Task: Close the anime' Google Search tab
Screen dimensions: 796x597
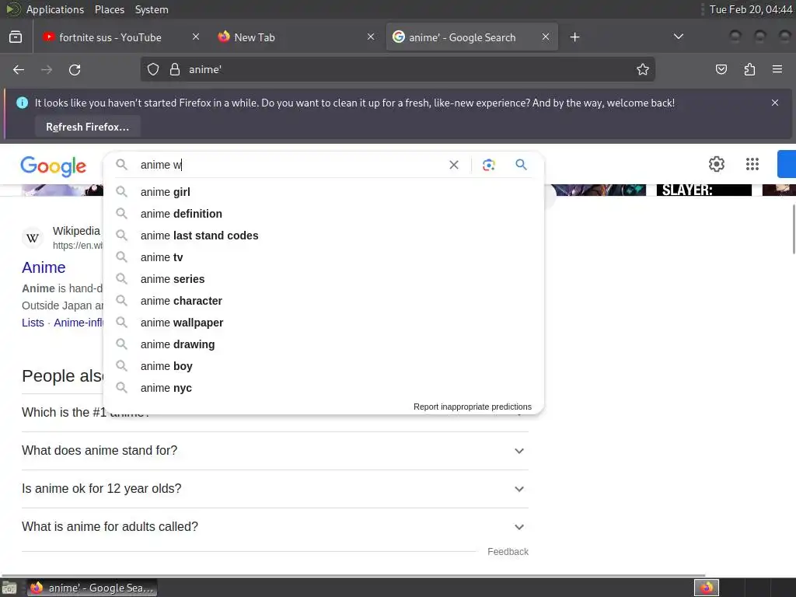Action: pyautogui.click(x=546, y=37)
